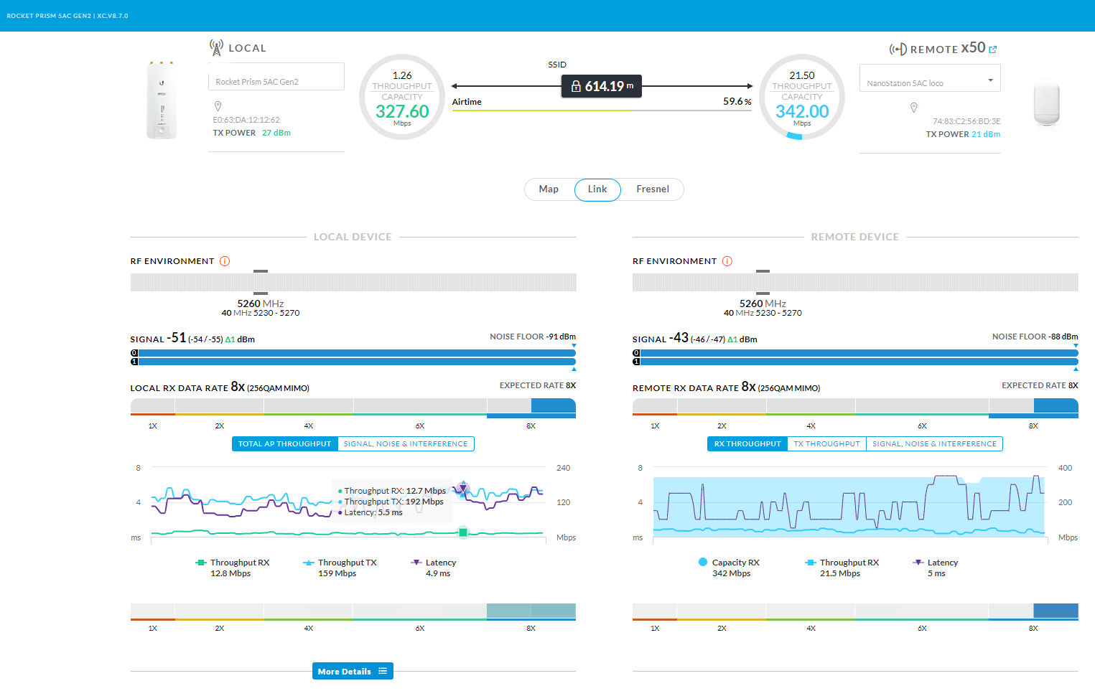Viewport: 1095px width, 691px height.
Task: Toggle Capacity RX legend on remote chart
Action: (729, 563)
